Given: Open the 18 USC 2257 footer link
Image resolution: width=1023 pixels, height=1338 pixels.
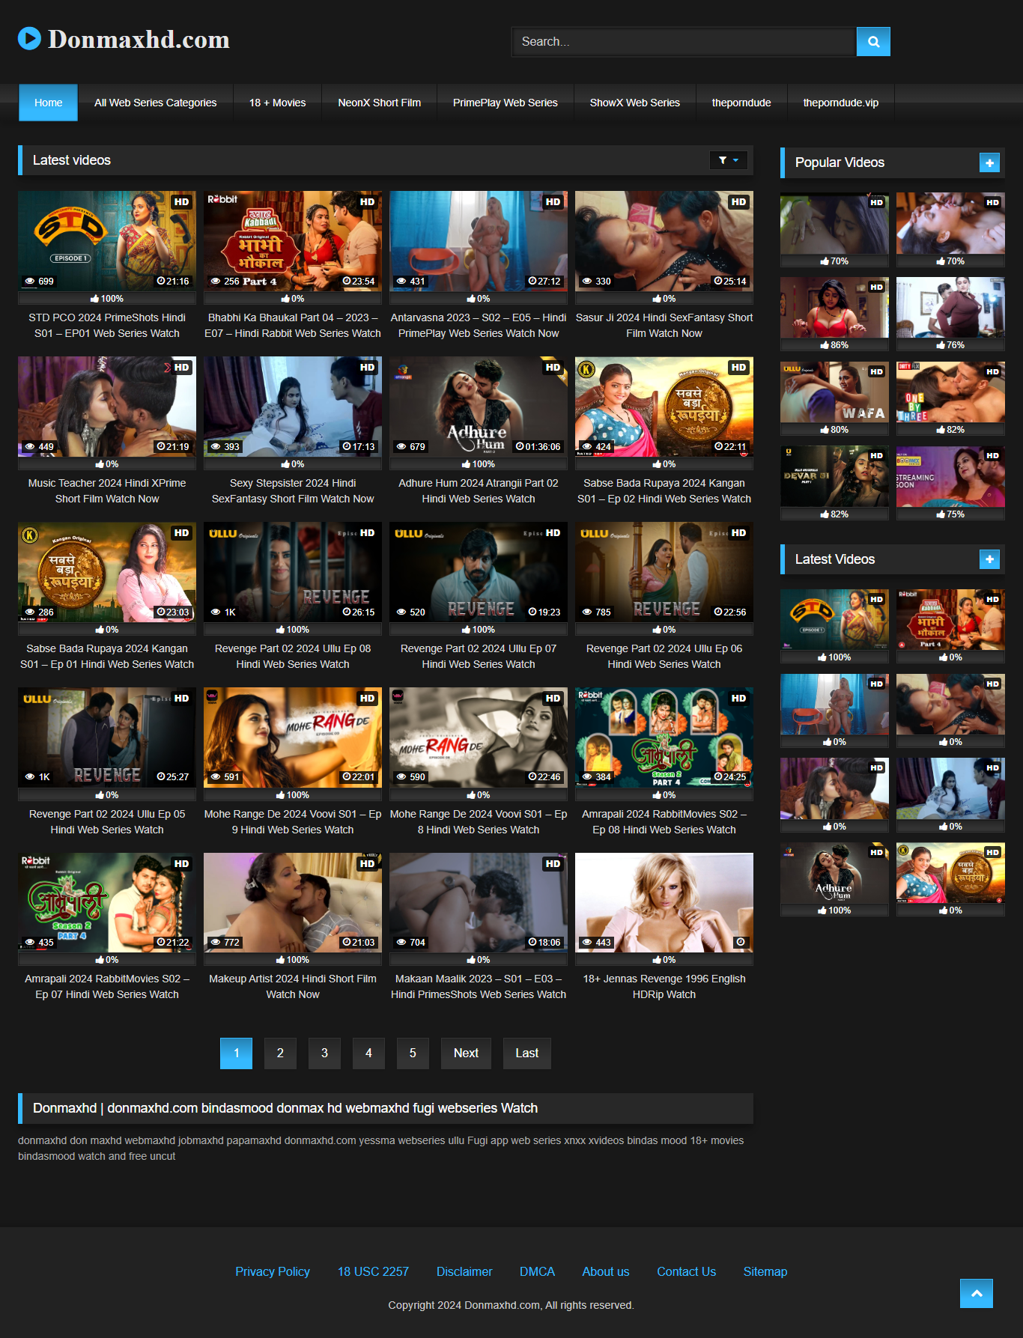Looking at the screenshot, I should (373, 1271).
